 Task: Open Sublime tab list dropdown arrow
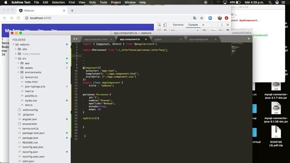click(249, 39)
